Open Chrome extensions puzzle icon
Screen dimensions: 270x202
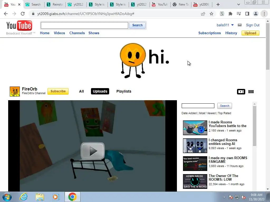coord(230,14)
